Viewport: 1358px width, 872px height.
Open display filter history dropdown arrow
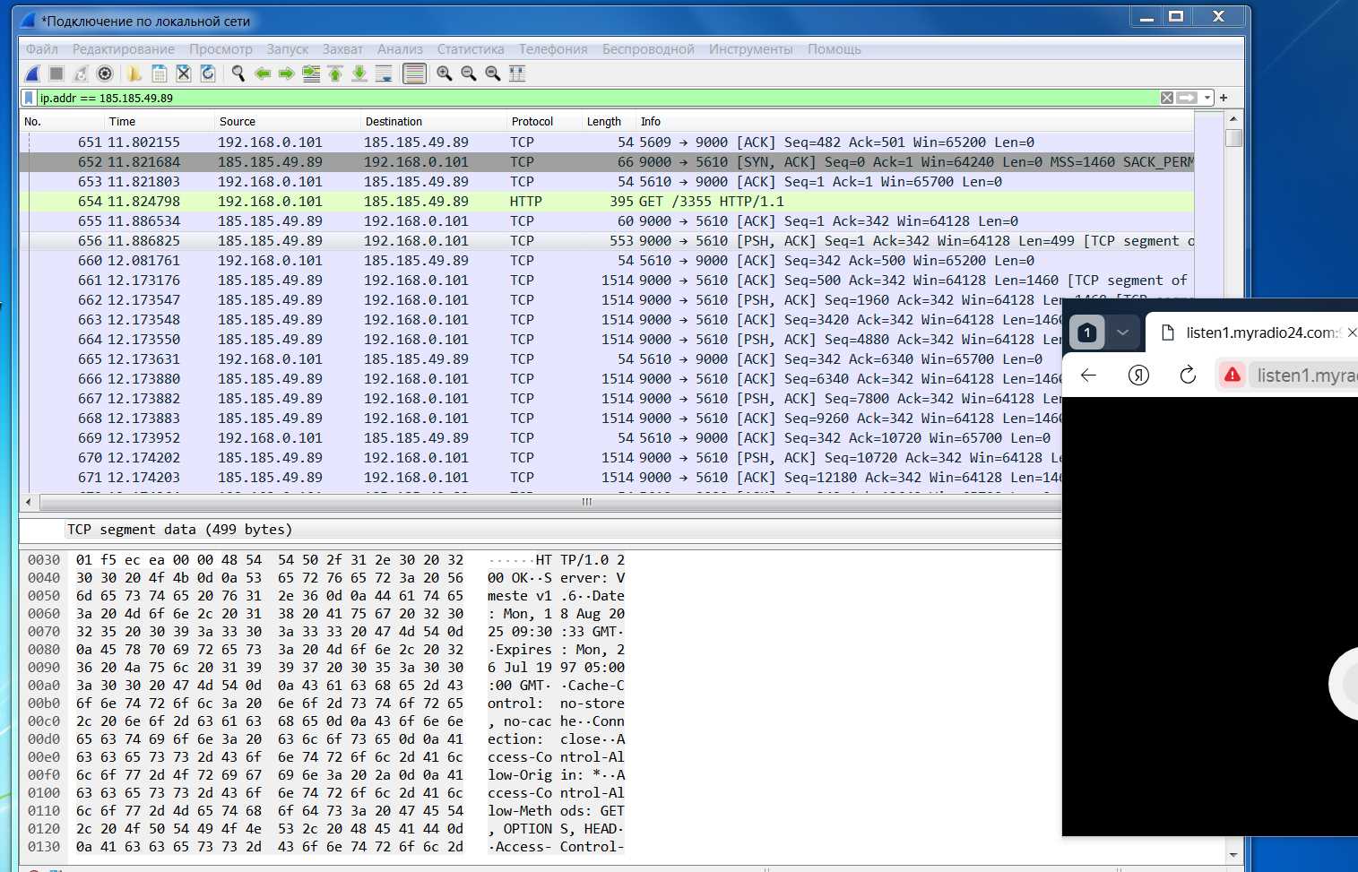[x=1207, y=98]
